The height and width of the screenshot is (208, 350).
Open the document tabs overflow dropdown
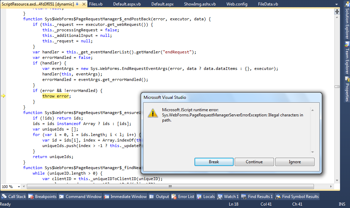(x=336, y=4)
